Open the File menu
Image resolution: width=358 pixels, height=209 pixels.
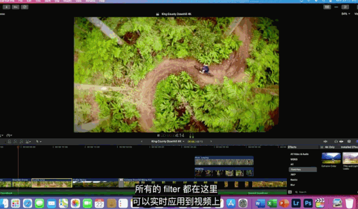(x=21, y=1)
